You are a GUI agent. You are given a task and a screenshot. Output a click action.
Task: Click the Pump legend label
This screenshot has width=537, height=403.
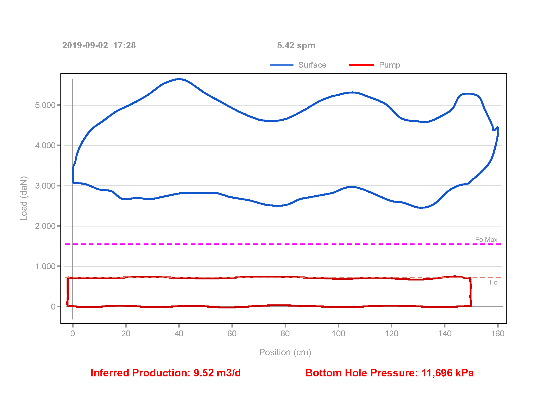(x=389, y=65)
